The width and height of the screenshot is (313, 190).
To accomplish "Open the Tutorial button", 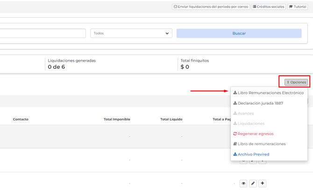I will point(298,7).
